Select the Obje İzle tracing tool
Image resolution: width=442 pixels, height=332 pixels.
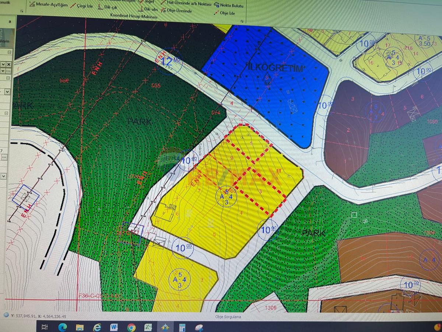[x=228, y=12]
